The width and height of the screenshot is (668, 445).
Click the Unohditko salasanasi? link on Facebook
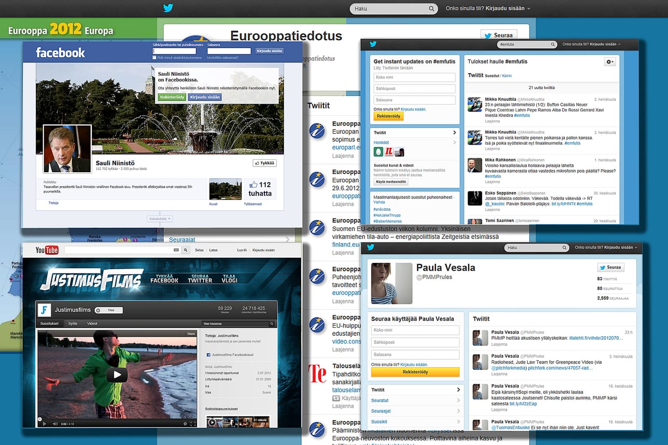pos(222,58)
